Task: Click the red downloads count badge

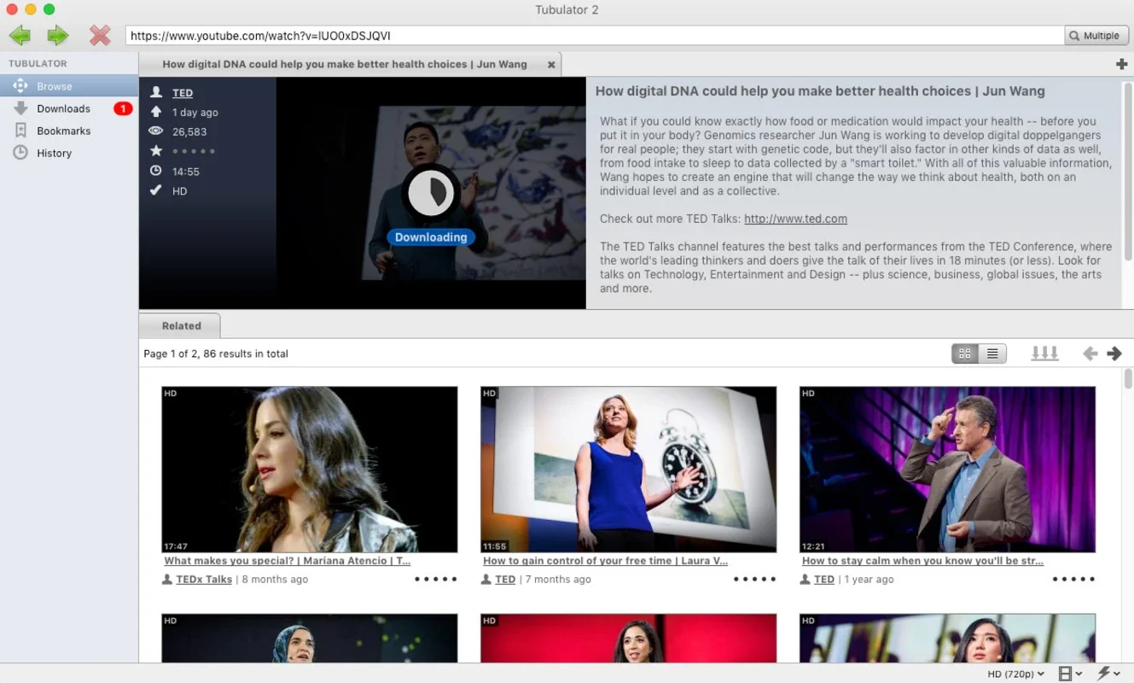Action: pyautogui.click(x=123, y=108)
